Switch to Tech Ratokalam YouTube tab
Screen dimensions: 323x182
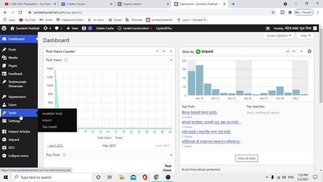[30, 4]
